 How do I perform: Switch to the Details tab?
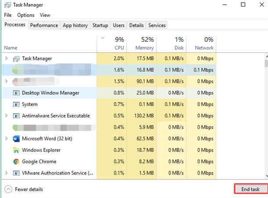(x=136, y=26)
